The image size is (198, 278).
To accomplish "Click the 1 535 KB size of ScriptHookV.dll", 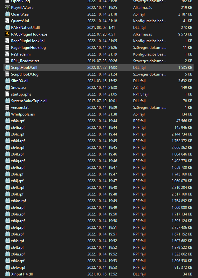I will (185, 68).
